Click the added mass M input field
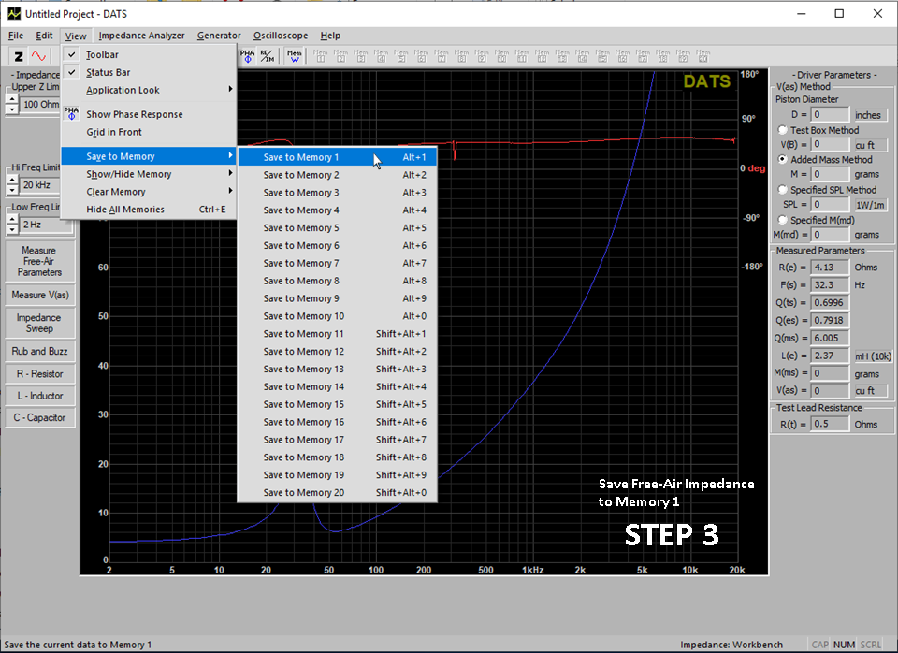 tap(830, 174)
